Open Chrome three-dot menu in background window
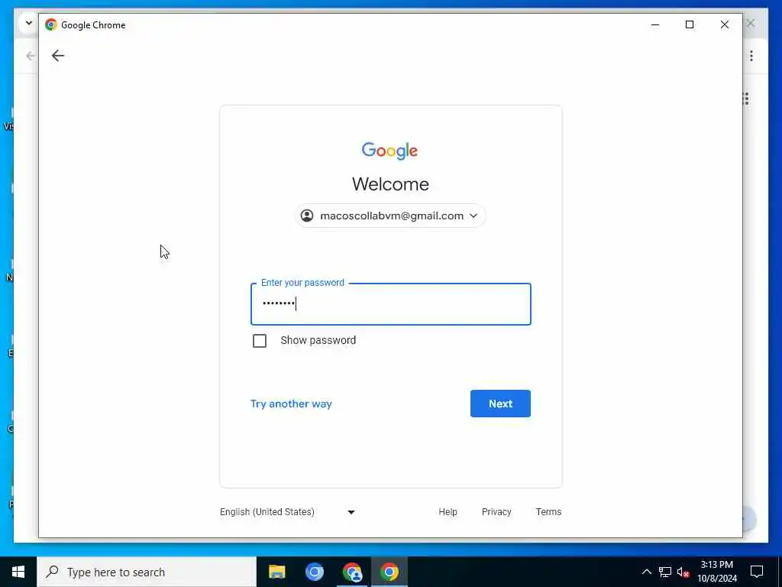Screen dimensions: 782x587 (751, 56)
